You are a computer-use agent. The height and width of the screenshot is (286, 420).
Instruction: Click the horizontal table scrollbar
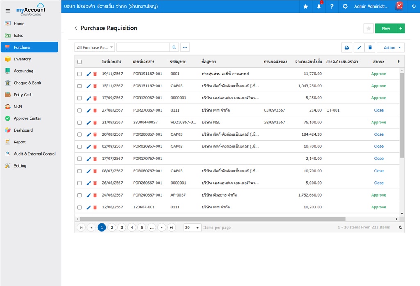(x=213, y=219)
